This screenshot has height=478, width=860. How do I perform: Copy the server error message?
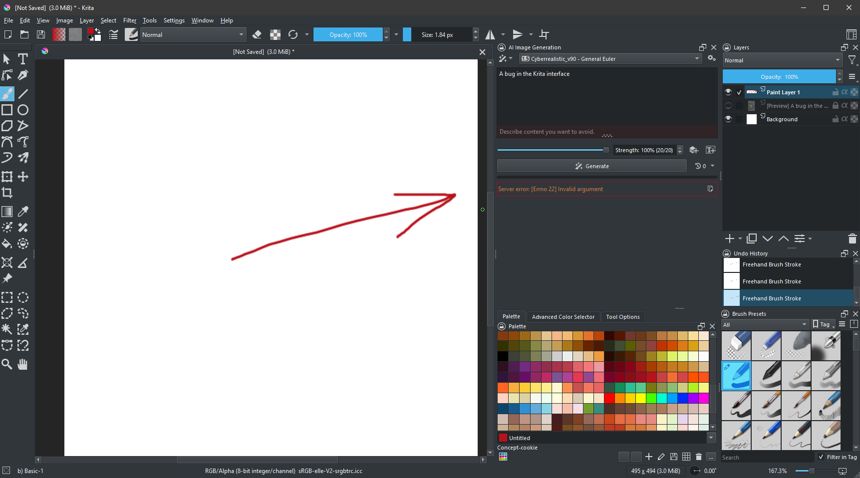coord(710,189)
